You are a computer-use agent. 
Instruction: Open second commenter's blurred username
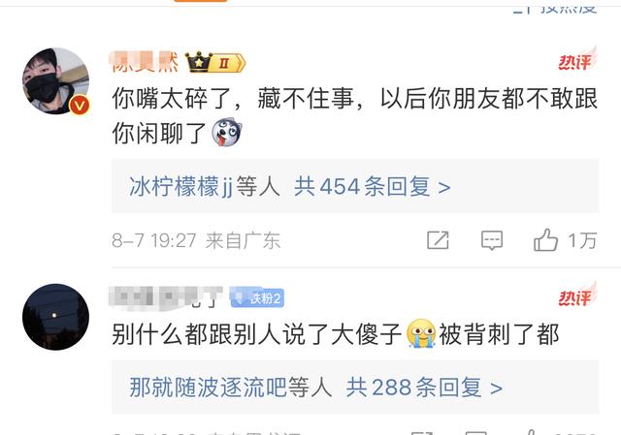click(166, 297)
